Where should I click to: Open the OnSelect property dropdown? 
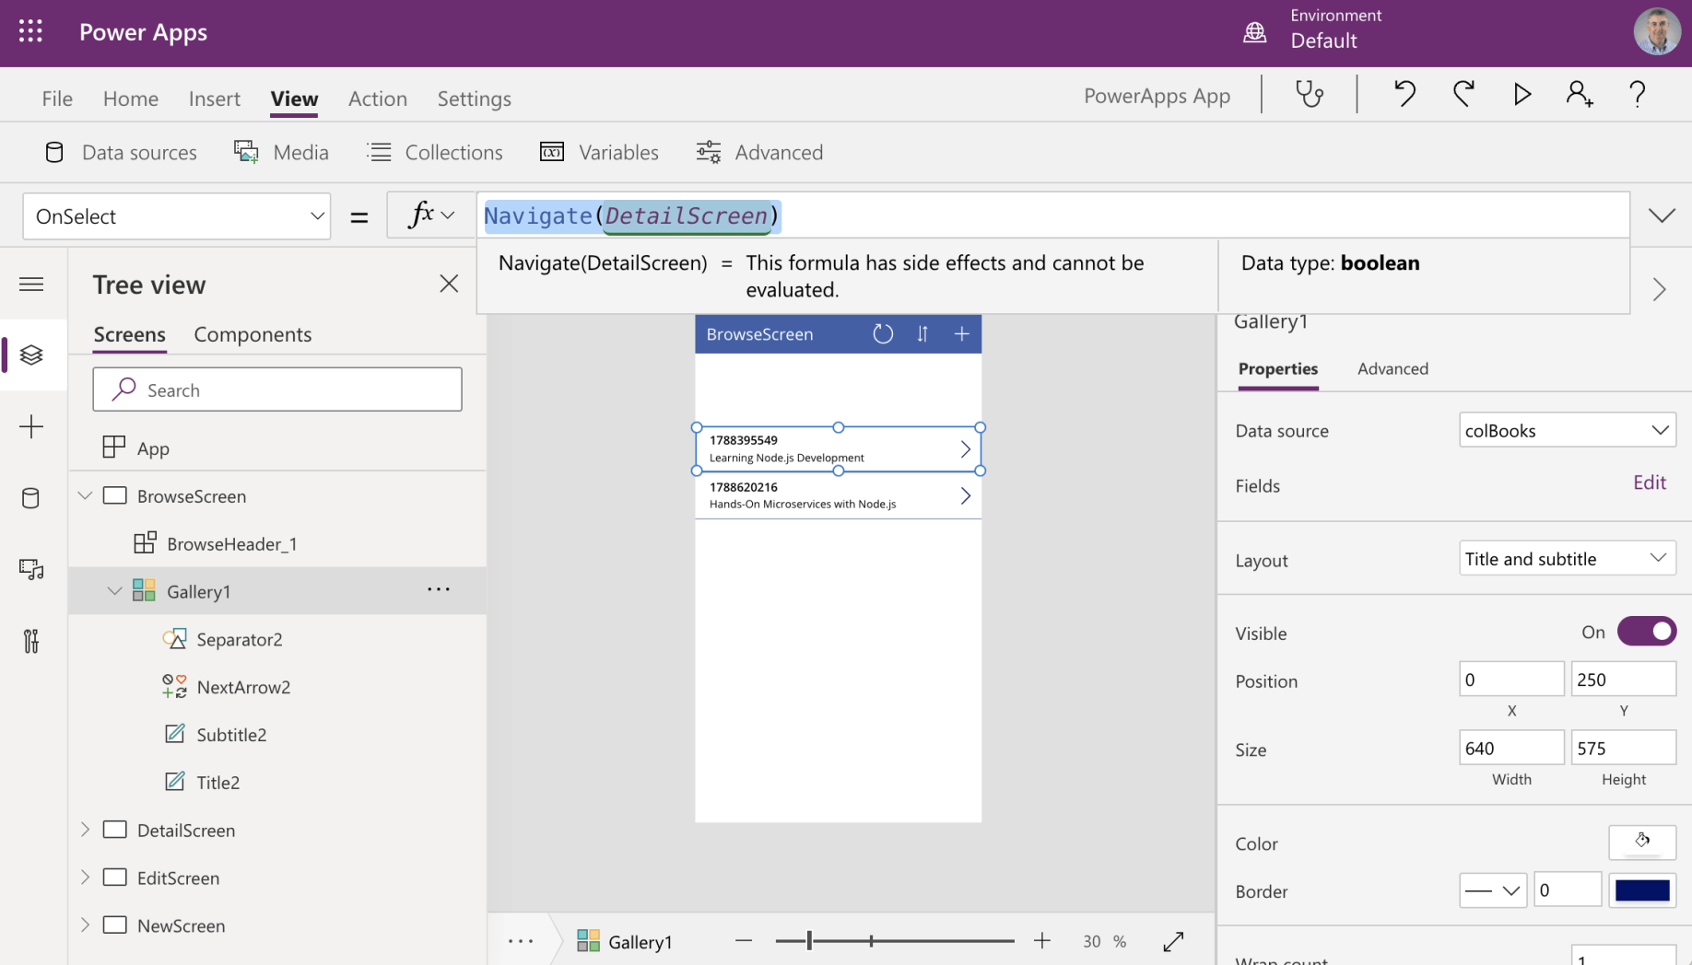coord(177,216)
